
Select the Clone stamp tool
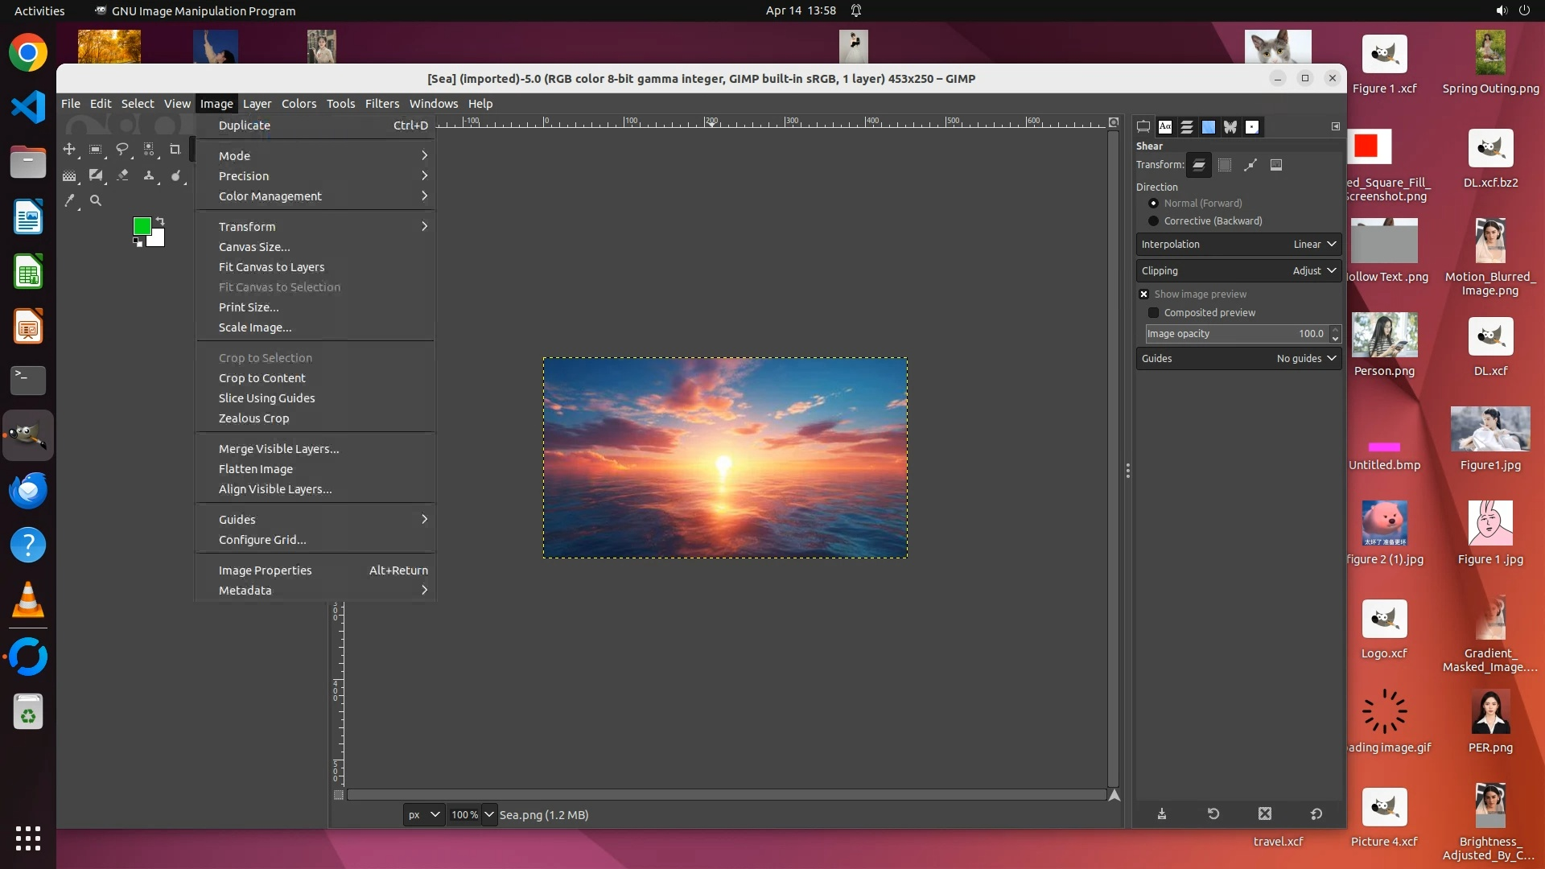149,175
